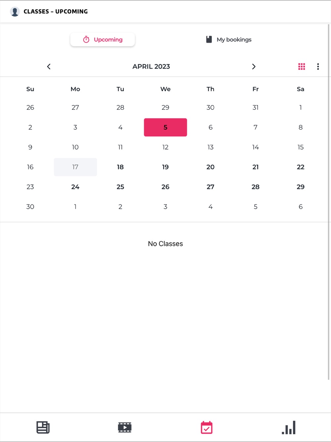Choose Friday the 28th
Image resolution: width=331 pixels, height=442 pixels.
[256, 187]
